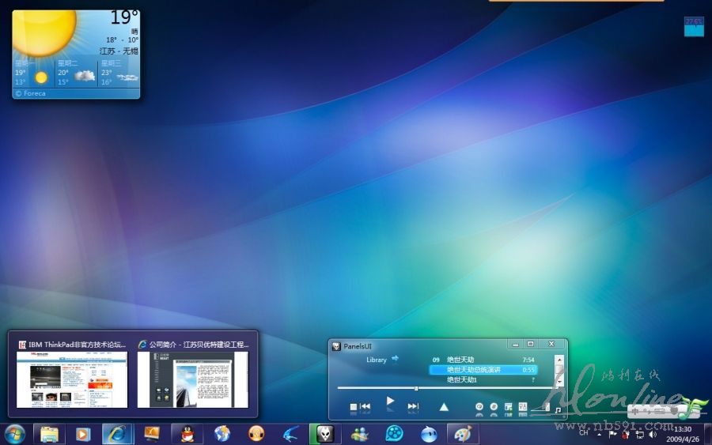Skip to the next track
The width and height of the screenshot is (712, 445).
pos(413,406)
